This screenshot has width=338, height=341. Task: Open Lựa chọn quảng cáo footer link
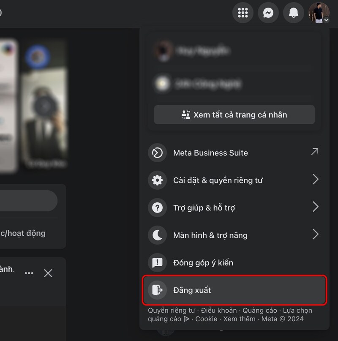point(297,311)
